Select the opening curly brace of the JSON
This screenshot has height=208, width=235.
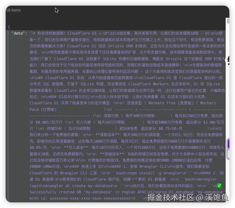9,27
